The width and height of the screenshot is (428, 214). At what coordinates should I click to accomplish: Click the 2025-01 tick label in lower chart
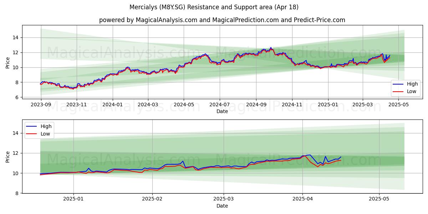[x=73, y=199]
